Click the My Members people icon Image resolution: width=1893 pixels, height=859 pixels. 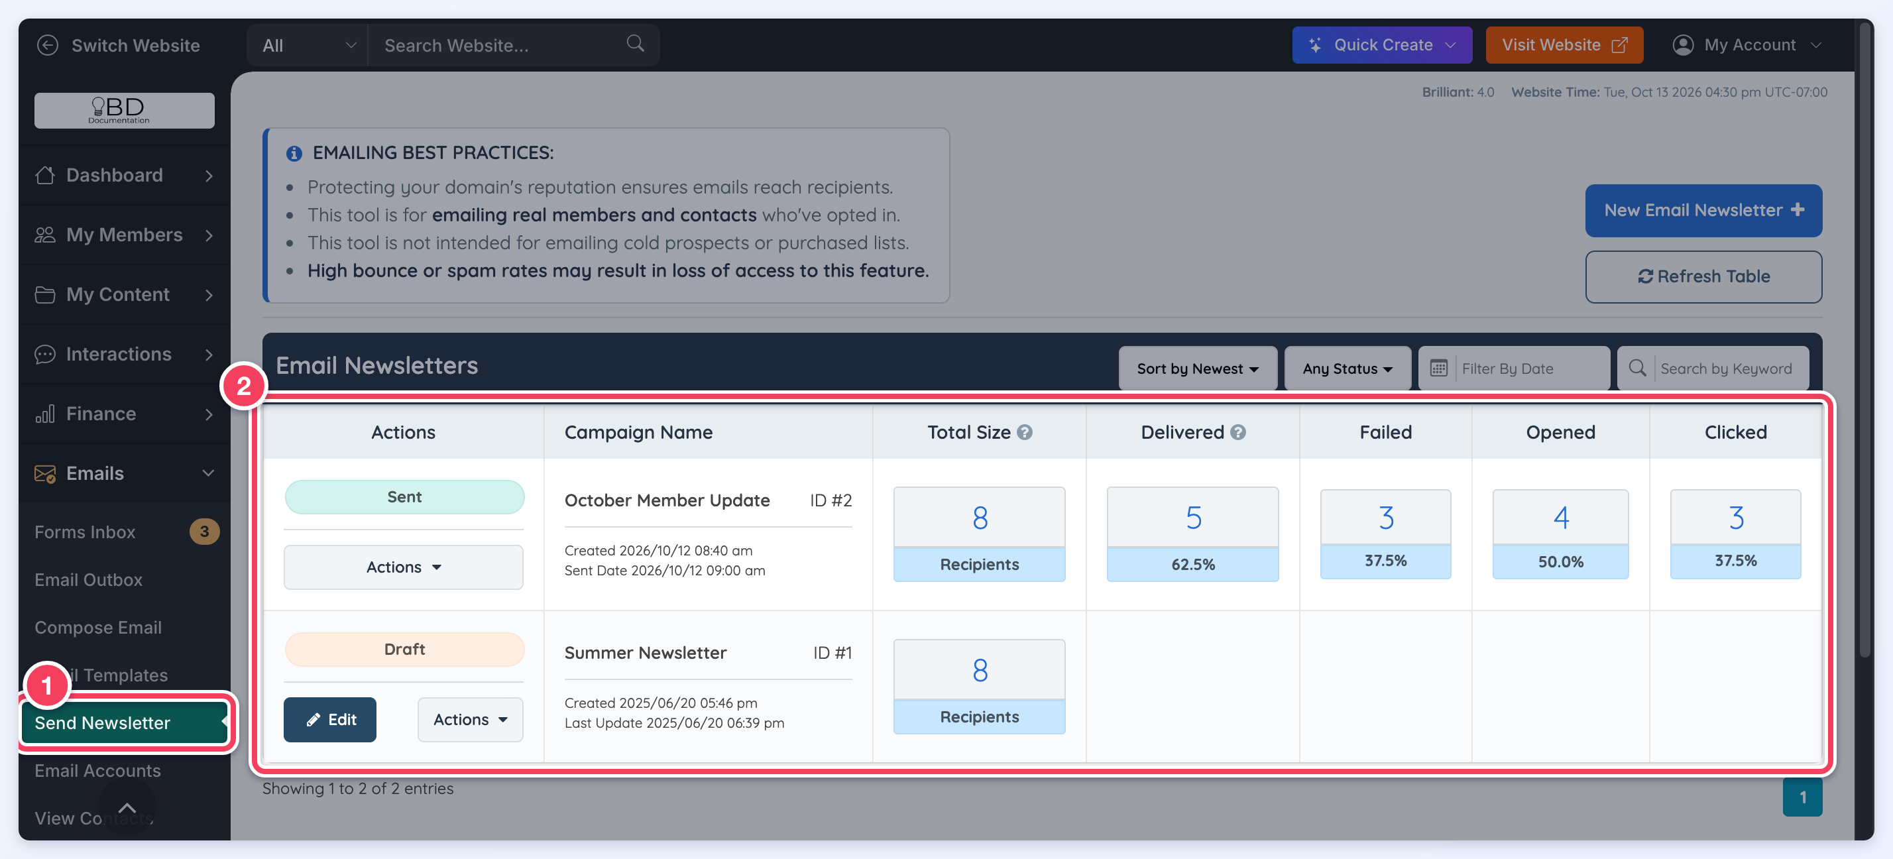(45, 235)
